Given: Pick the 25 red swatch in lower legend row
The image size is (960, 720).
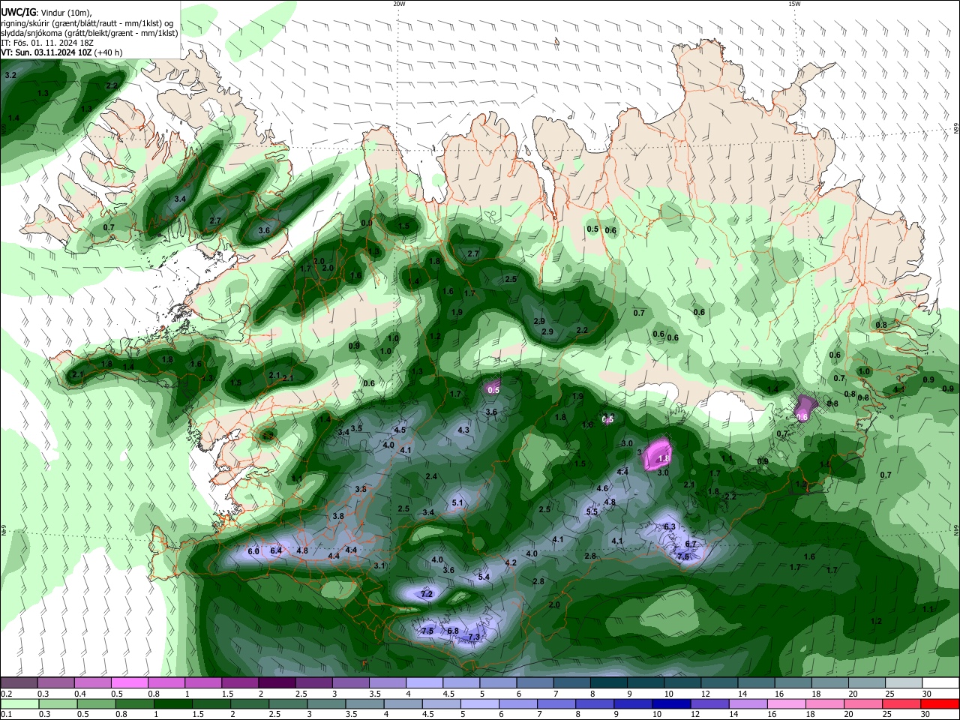Looking at the screenshot, I should pos(903,704).
